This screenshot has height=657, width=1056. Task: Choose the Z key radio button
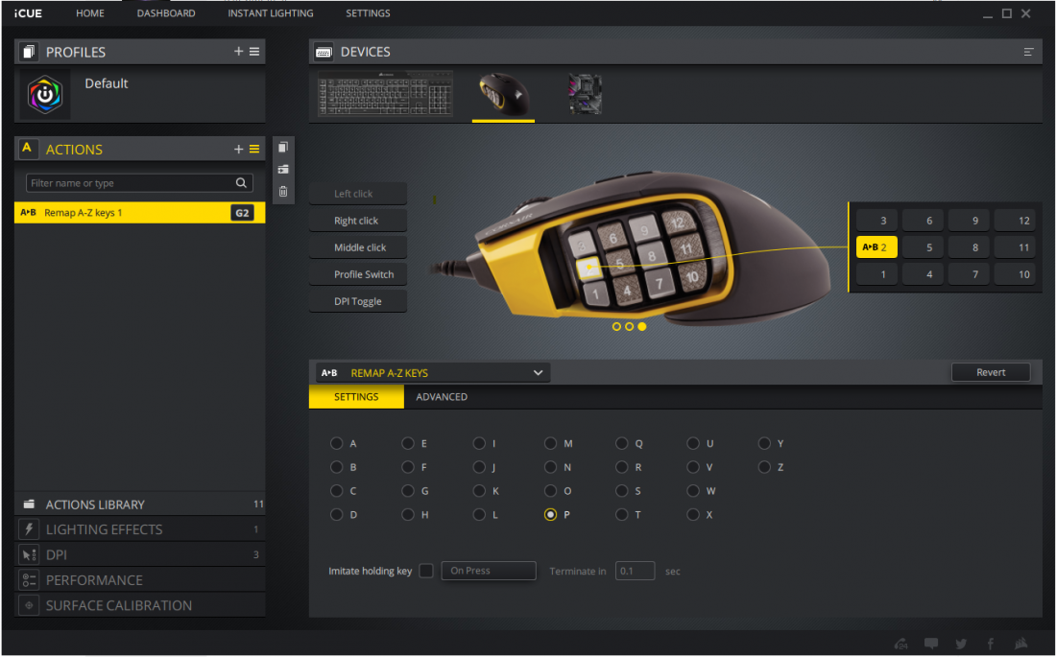[x=764, y=467]
